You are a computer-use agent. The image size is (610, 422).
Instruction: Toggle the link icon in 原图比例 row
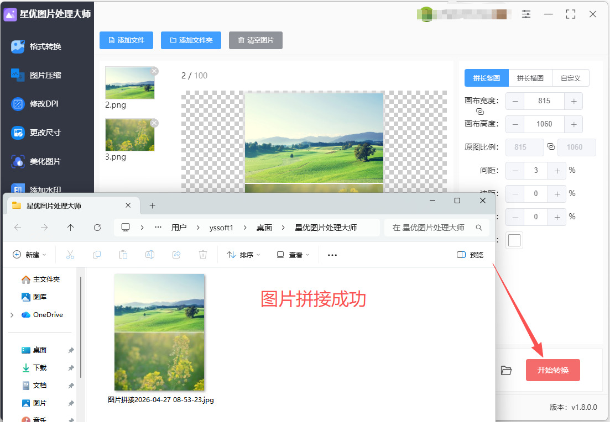click(551, 146)
